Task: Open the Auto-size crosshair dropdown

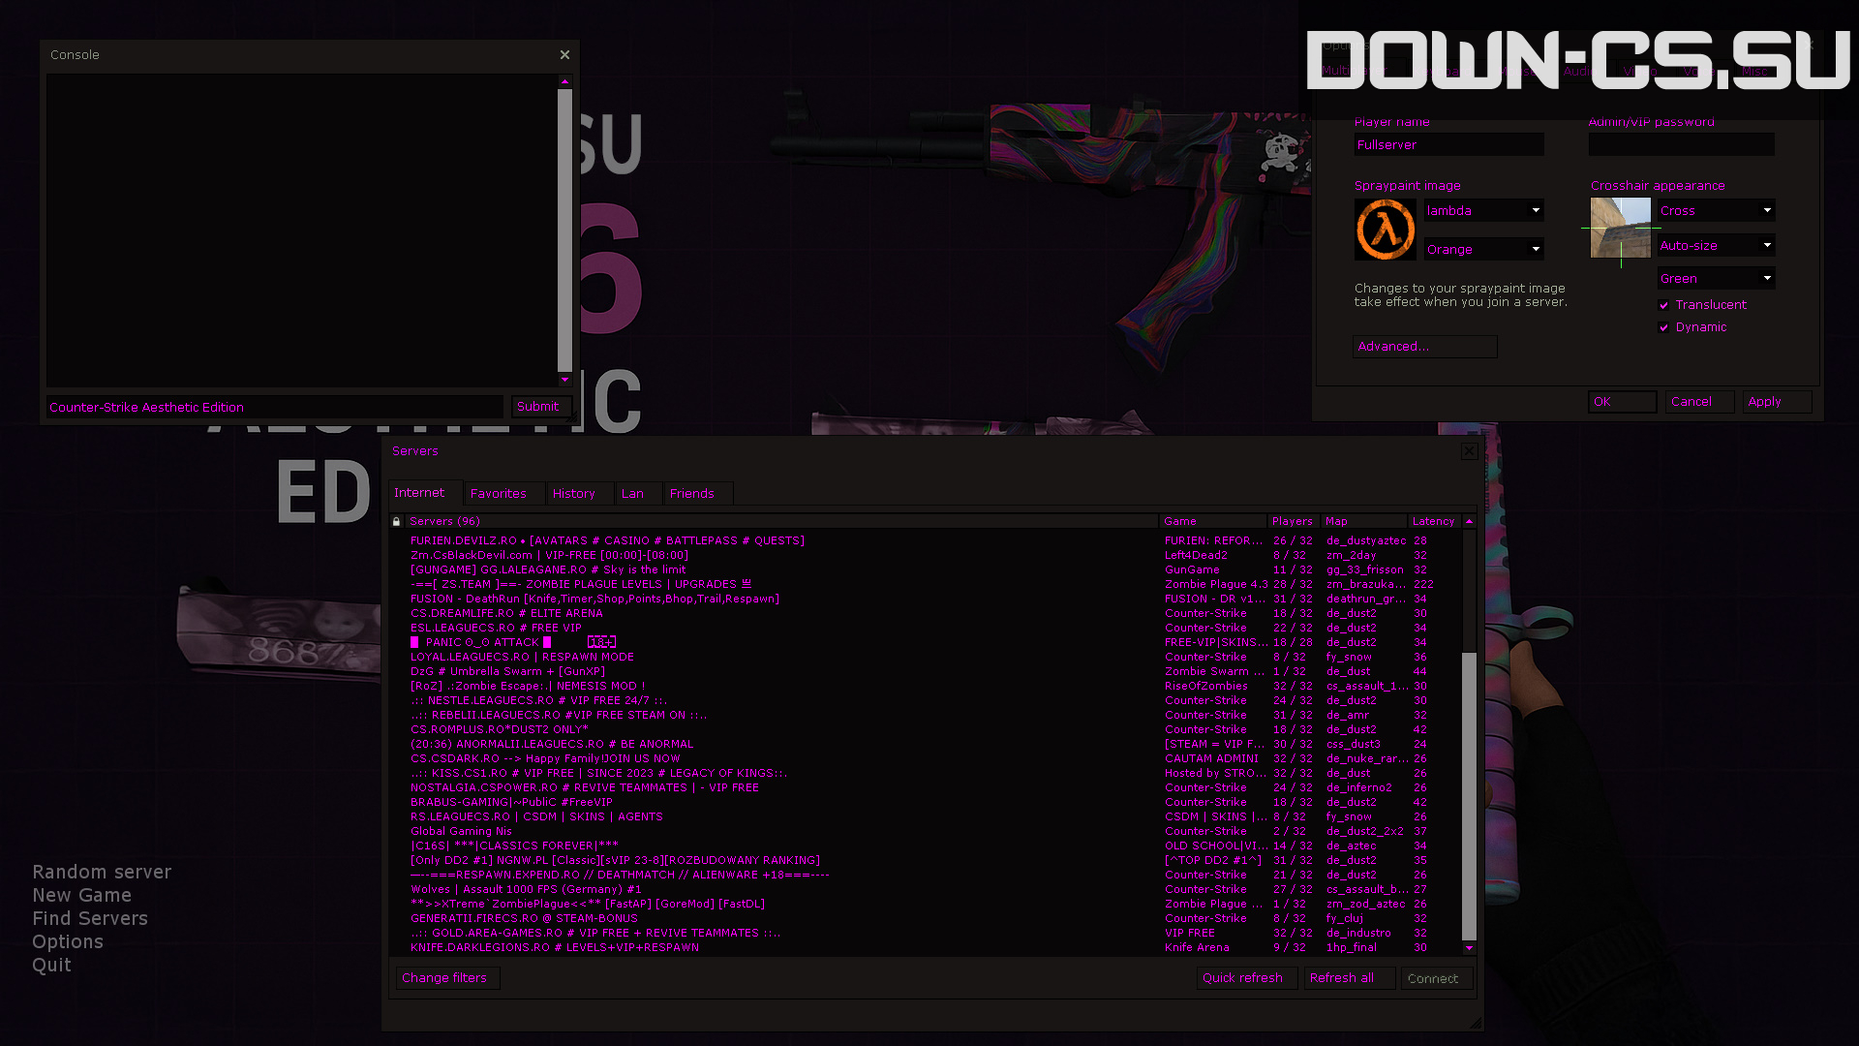Action: [1716, 245]
